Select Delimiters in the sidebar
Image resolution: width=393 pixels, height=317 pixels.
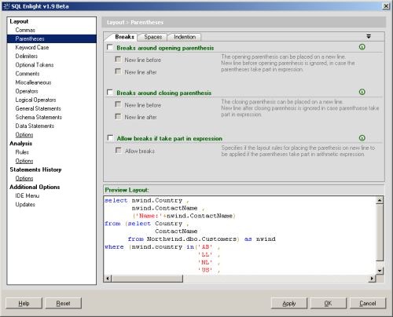(x=27, y=56)
